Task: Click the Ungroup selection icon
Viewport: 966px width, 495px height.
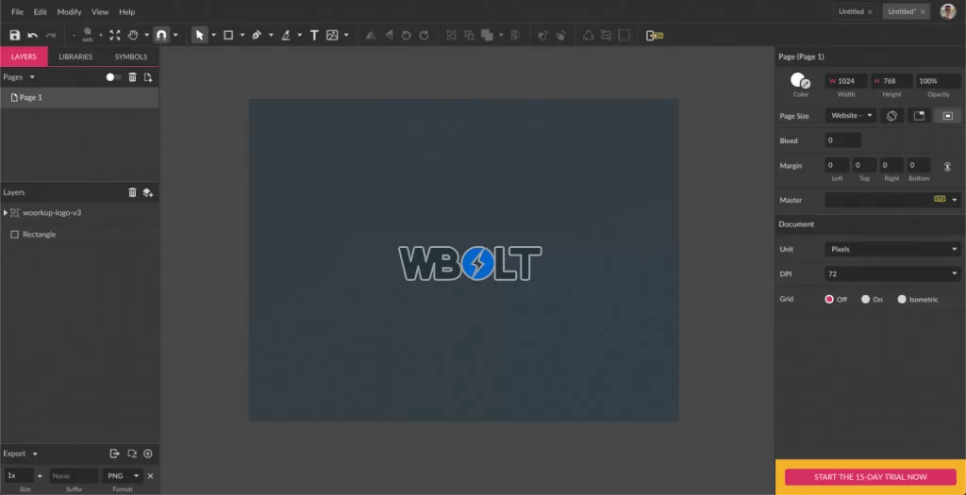Action: click(x=469, y=35)
